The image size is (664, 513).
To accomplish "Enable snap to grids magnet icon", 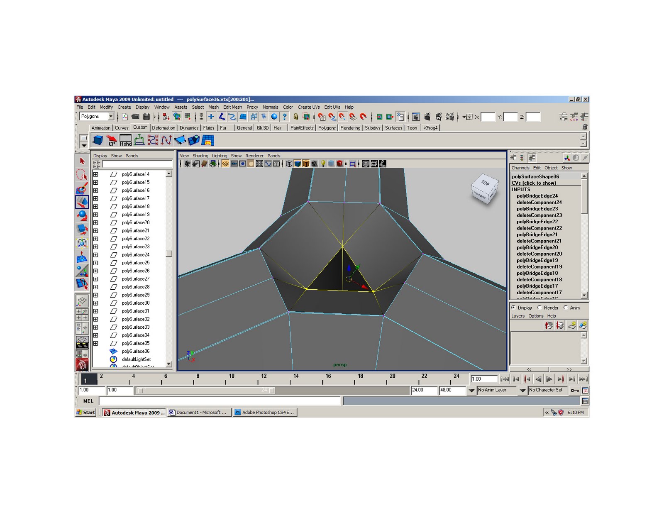I will [x=322, y=117].
